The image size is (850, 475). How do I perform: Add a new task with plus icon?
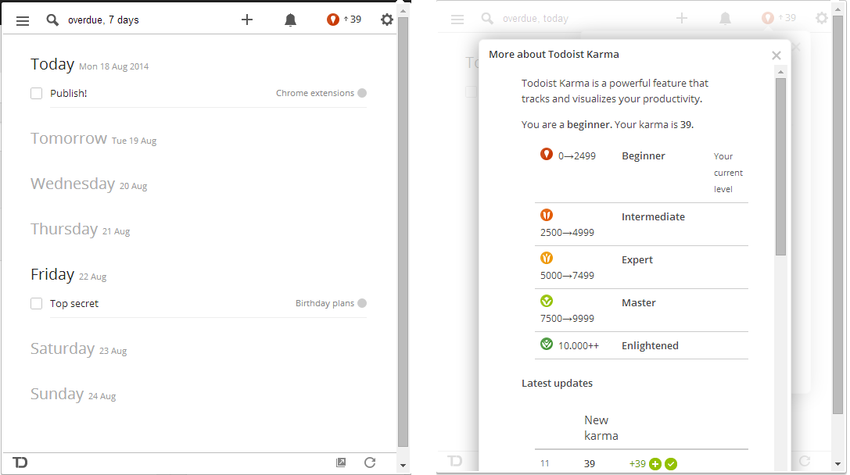(247, 20)
